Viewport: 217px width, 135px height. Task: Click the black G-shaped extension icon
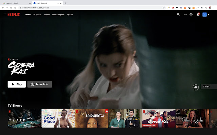189,8
